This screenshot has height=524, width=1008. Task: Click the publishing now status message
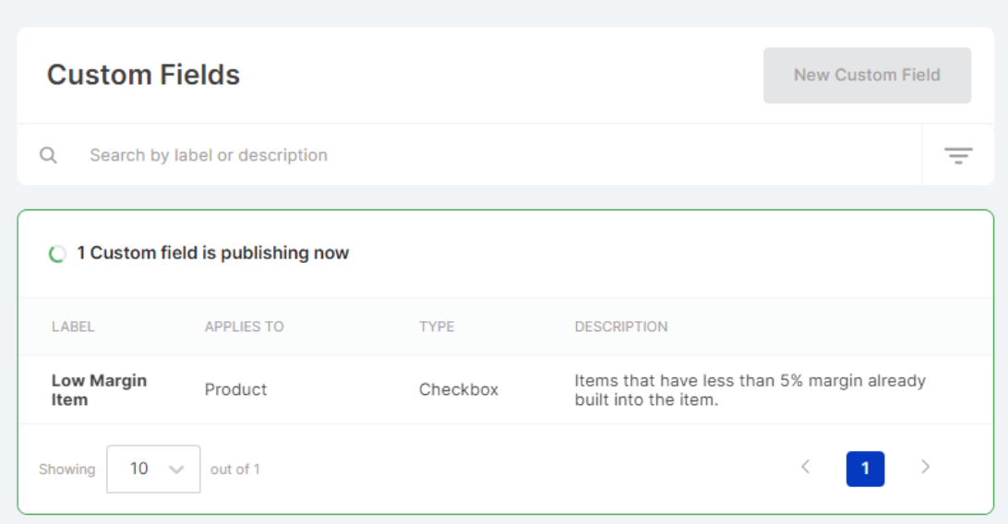[212, 253]
